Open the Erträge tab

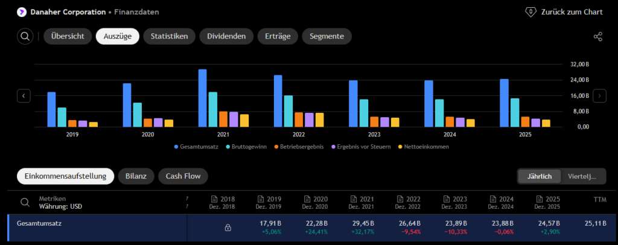(278, 36)
